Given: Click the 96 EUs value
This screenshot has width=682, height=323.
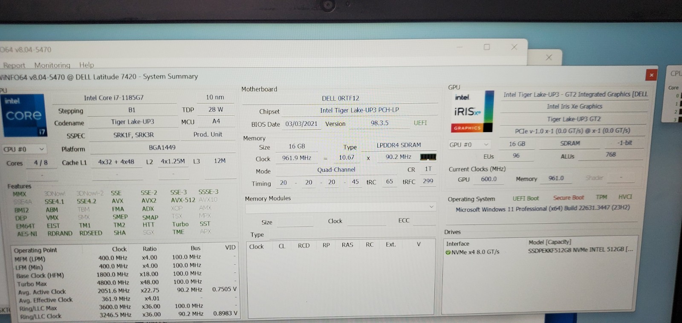Looking at the screenshot, I should pos(516,156).
